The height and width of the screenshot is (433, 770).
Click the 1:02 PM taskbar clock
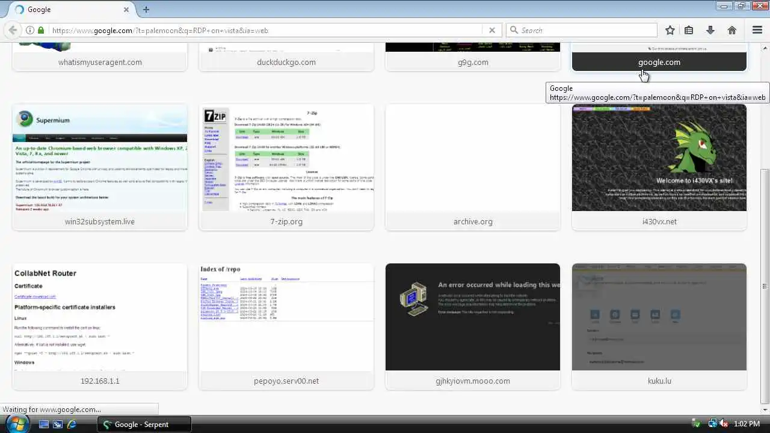[x=747, y=424]
